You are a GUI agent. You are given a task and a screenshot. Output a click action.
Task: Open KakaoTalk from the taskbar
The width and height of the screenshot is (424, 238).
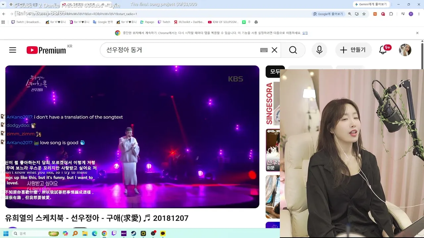coord(163,233)
